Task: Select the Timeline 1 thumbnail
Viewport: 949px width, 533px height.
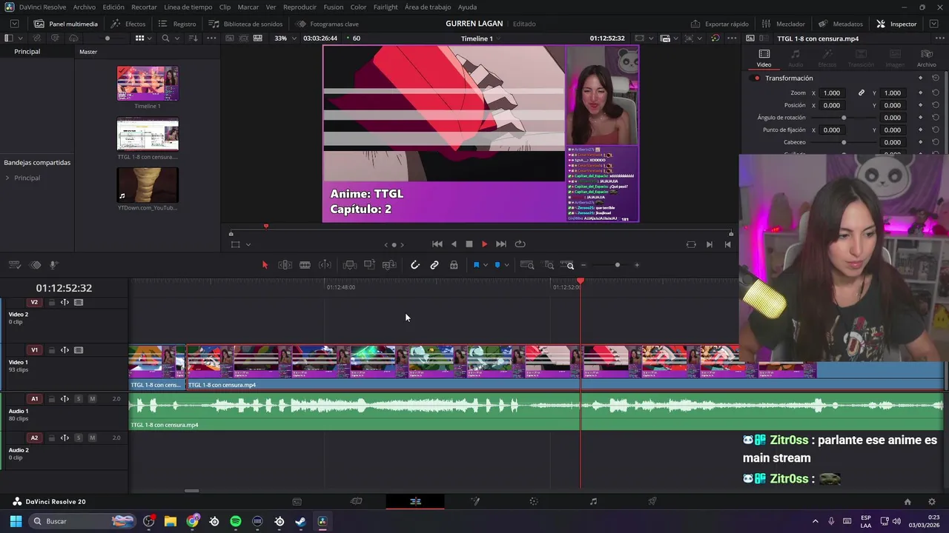Action: [148, 84]
